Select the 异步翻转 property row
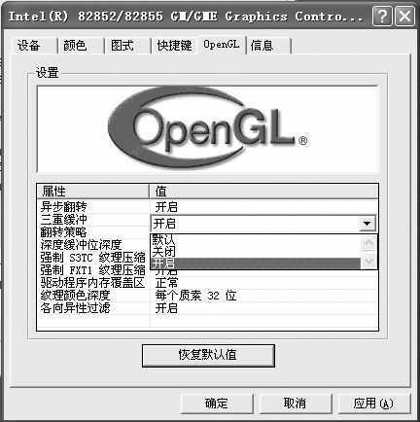This screenshot has height=422, width=420. click(207, 207)
